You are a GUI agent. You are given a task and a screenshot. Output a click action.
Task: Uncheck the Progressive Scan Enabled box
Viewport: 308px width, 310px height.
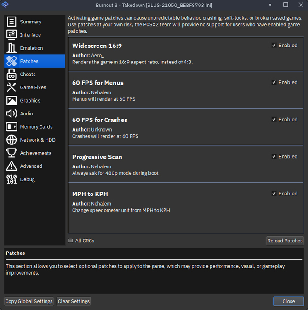(x=274, y=156)
